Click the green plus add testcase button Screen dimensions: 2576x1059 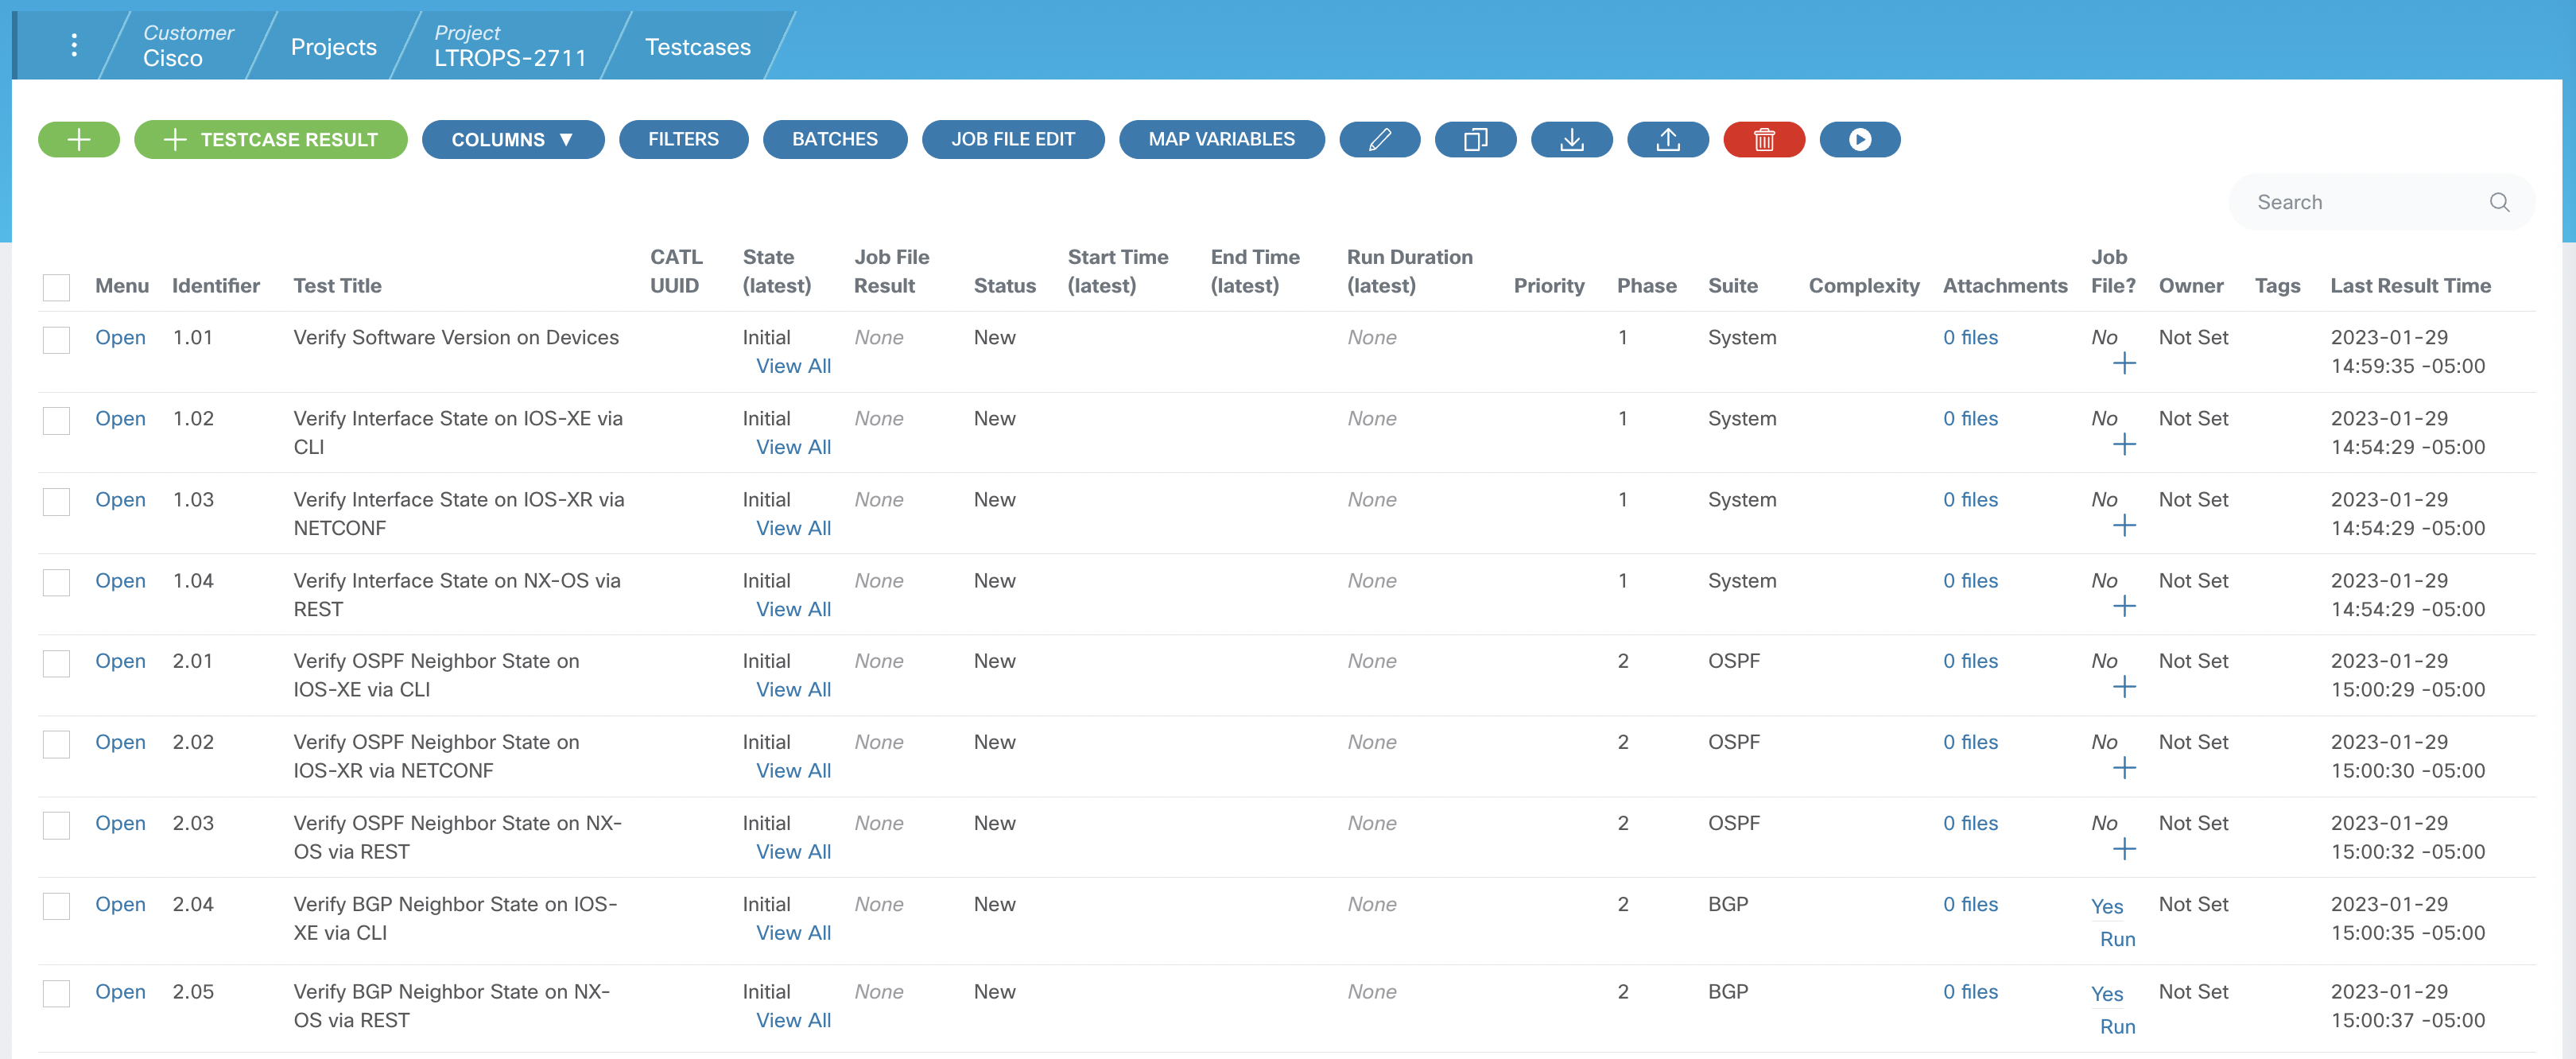point(78,140)
